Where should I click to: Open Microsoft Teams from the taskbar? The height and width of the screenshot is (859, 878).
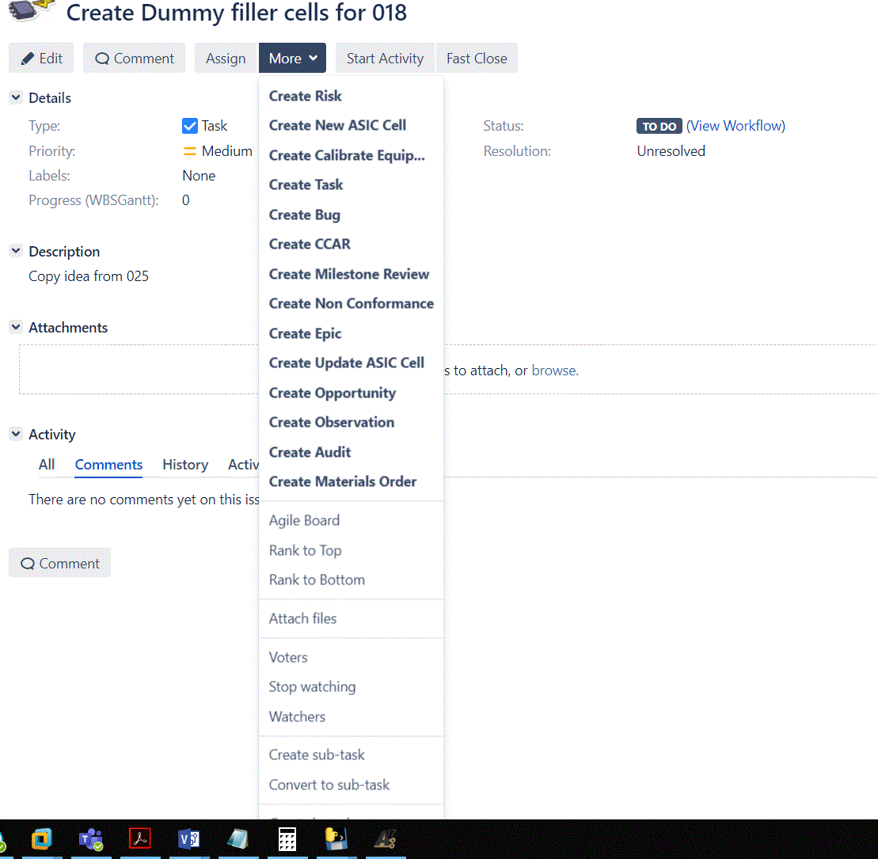pos(90,838)
